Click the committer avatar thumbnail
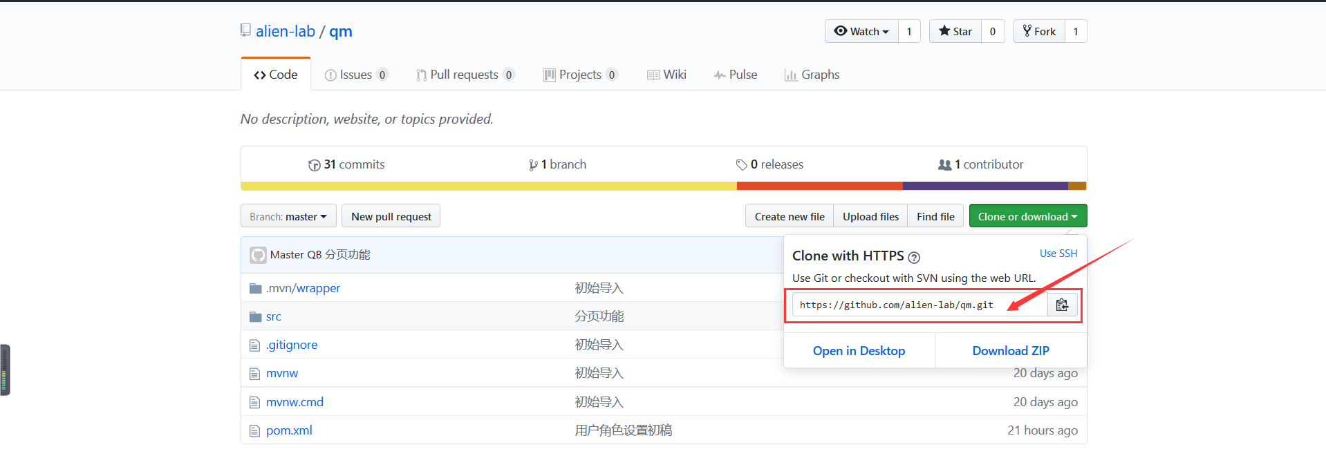The image size is (1326, 467). pos(258,255)
